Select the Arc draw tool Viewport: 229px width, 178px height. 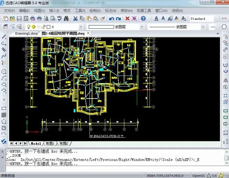[4, 78]
